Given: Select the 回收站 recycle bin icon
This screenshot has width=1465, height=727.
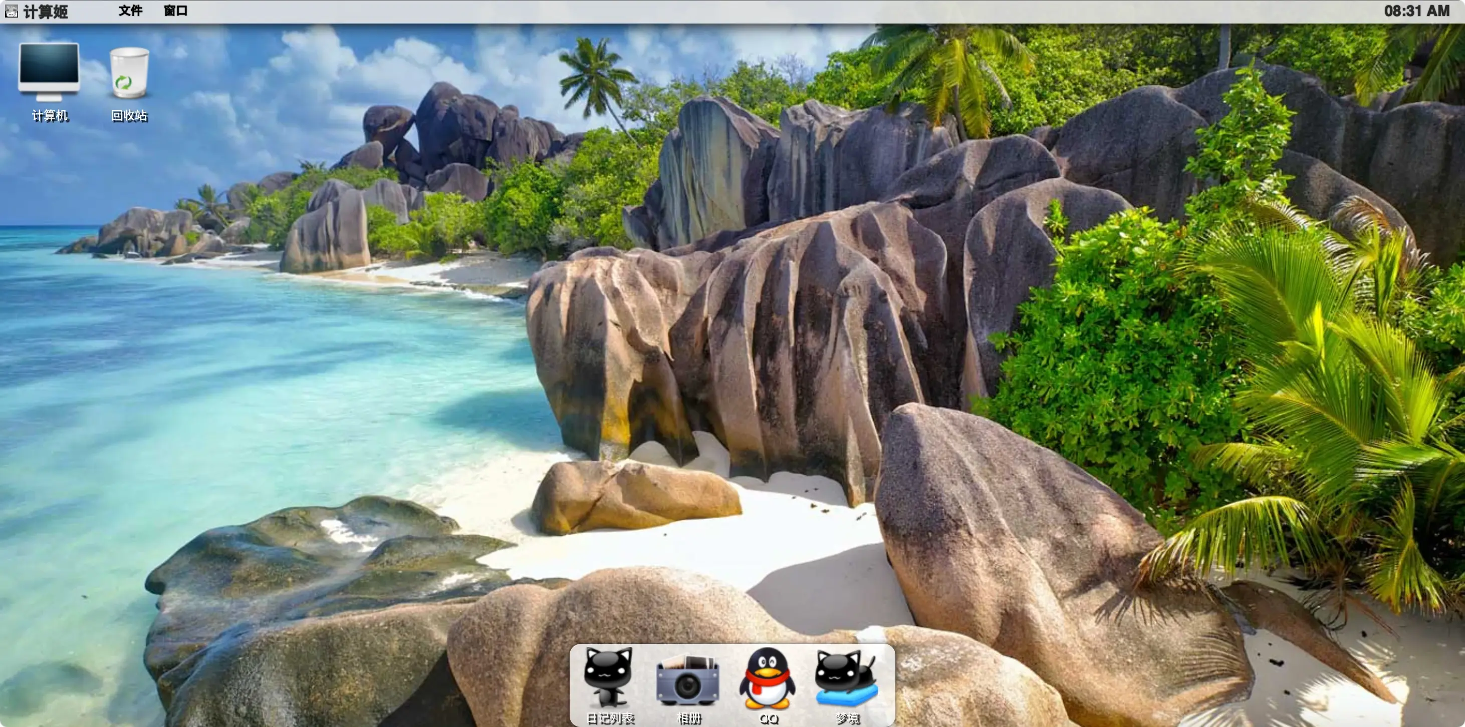Looking at the screenshot, I should click(x=129, y=73).
